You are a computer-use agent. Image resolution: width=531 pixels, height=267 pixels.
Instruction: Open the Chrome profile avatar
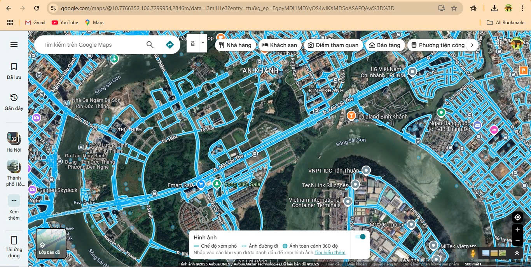click(x=508, y=8)
